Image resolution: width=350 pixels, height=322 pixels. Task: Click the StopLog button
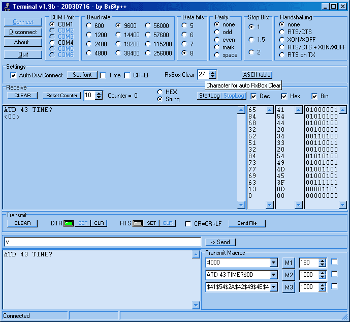click(234, 96)
